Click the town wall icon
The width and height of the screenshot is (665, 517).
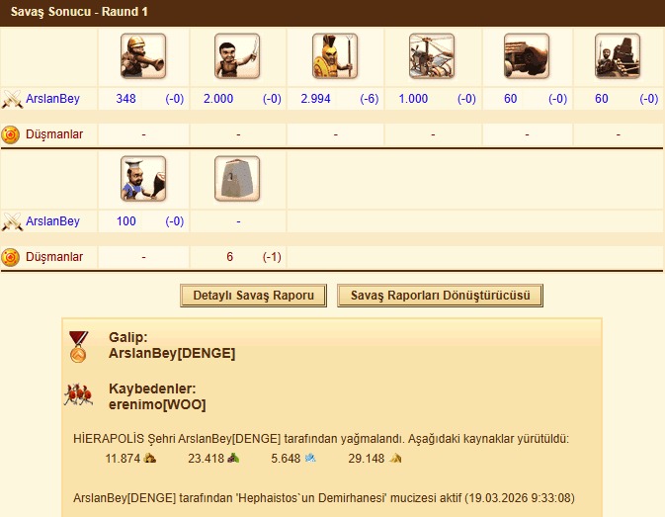(x=237, y=179)
